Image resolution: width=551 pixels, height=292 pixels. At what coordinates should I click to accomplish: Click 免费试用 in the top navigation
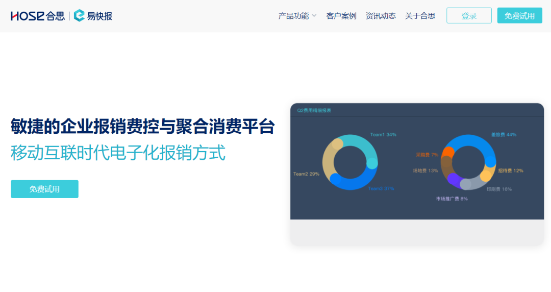pyautogui.click(x=519, y=15)
